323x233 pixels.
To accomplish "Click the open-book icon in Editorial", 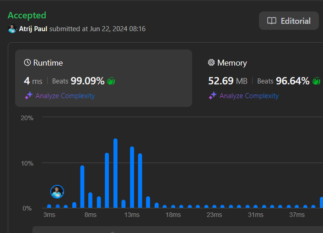I will 272,21.
